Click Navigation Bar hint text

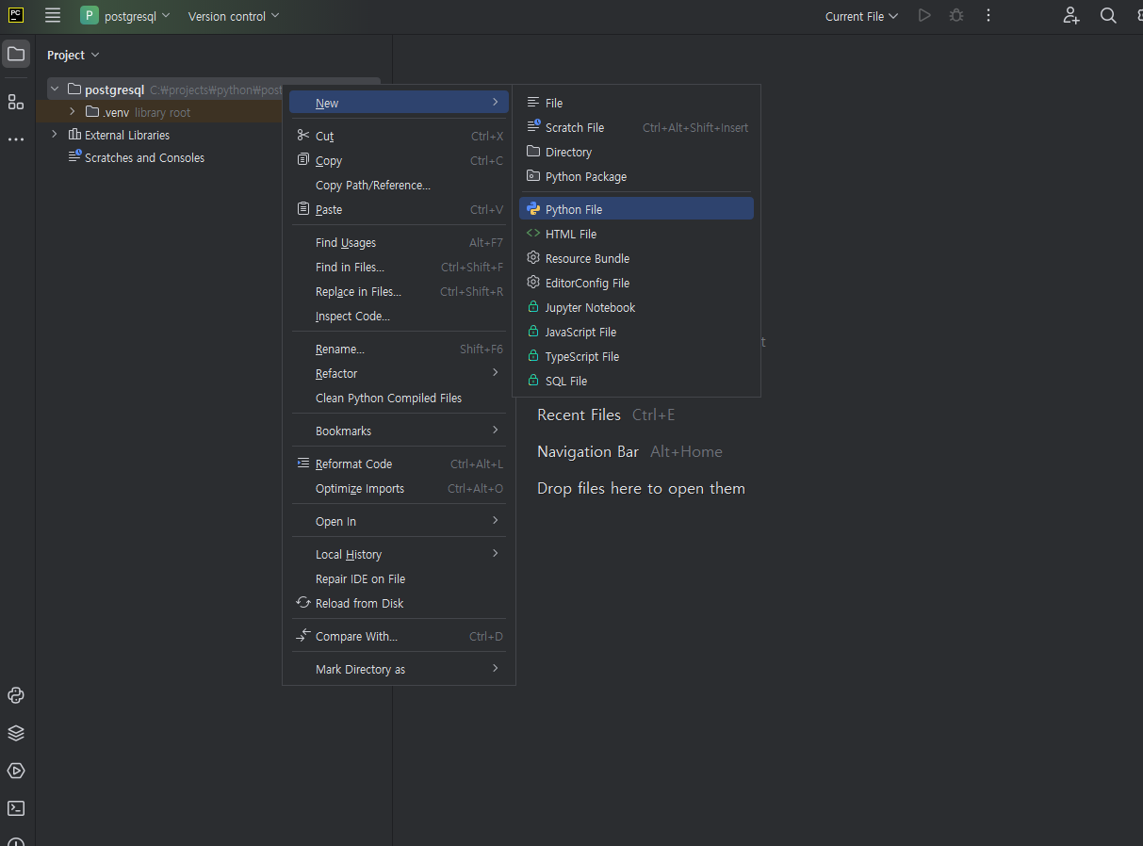pyautogui.click(x=588, y=451)
